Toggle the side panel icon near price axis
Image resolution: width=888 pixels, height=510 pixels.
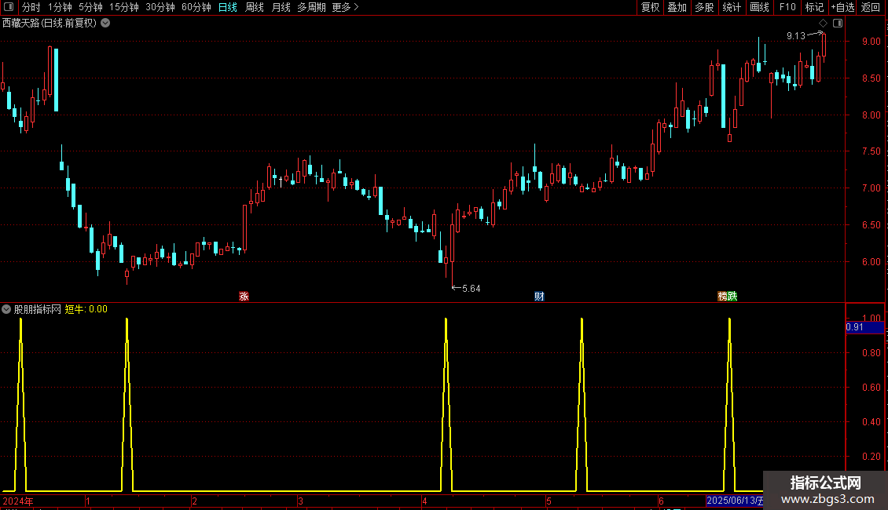pos(838,24)
